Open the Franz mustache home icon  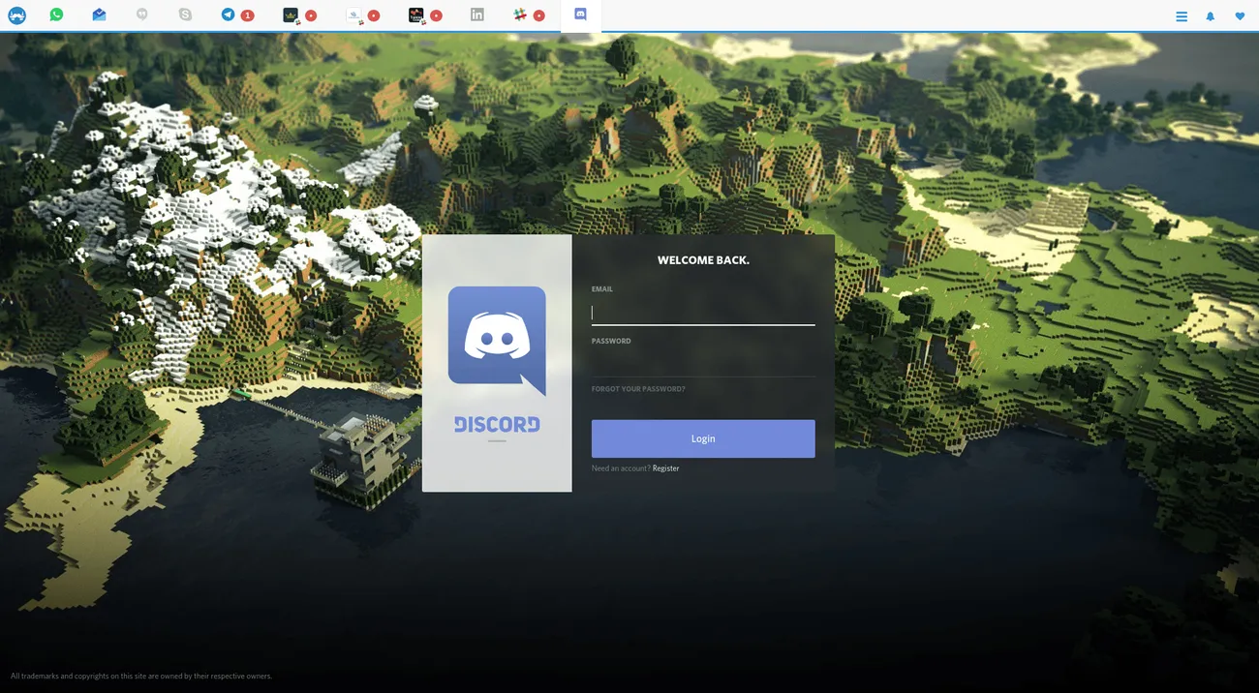click(16, 15)
